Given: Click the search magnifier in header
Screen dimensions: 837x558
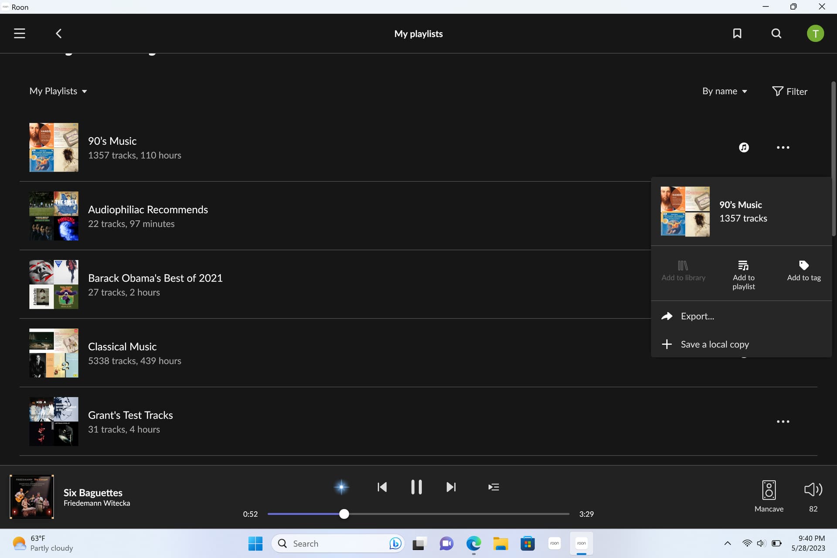Looking at the screenshot, I should [x=776, y=34].
